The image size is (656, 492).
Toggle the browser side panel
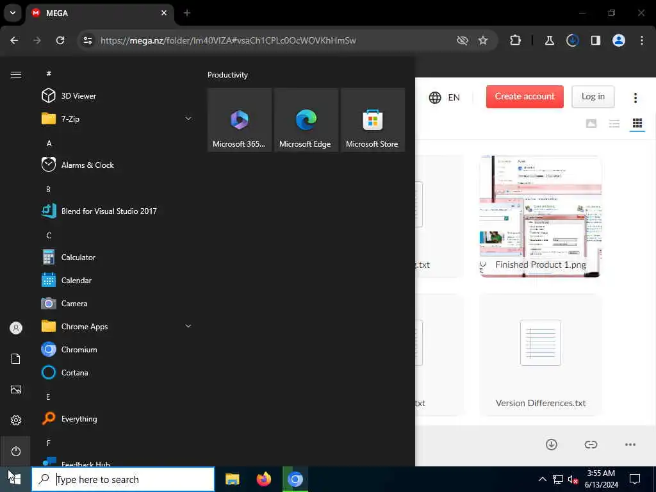point(595,40)
